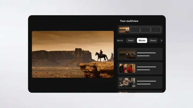Click the subtitle line of the third movie item
Screen dimensions: 193x108
click(143, 84)
